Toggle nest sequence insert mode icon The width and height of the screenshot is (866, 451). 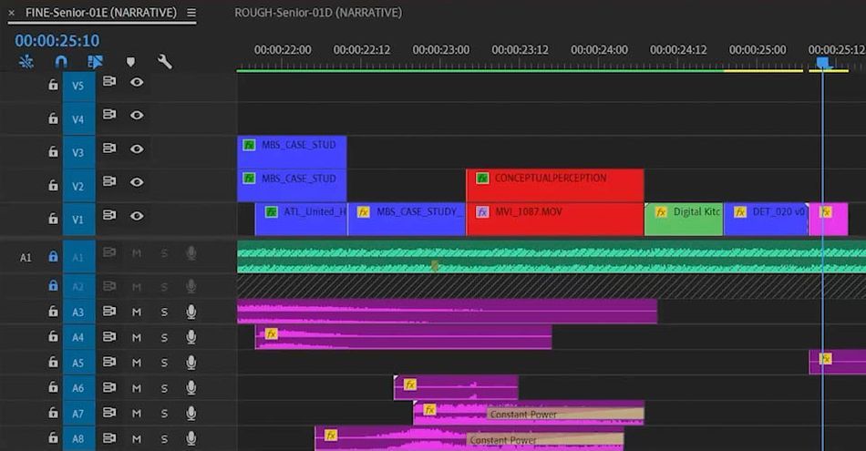26,62
